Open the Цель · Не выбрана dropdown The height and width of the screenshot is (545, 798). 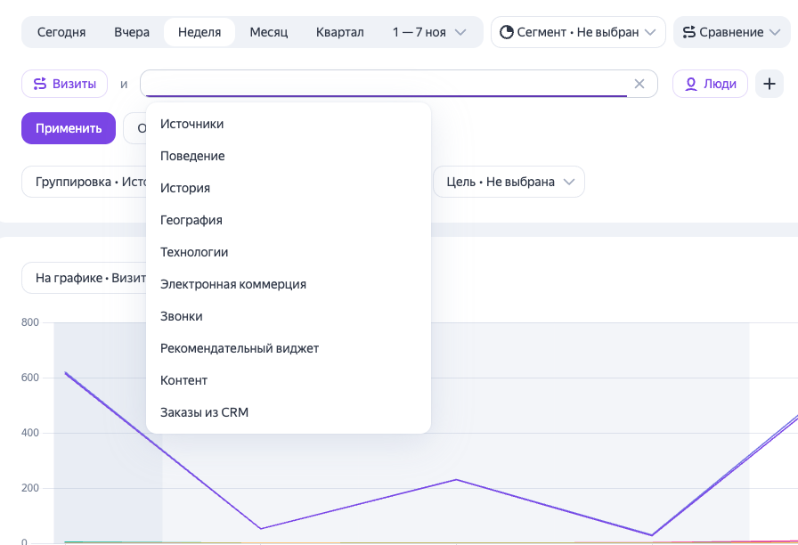tap(509, 182)
